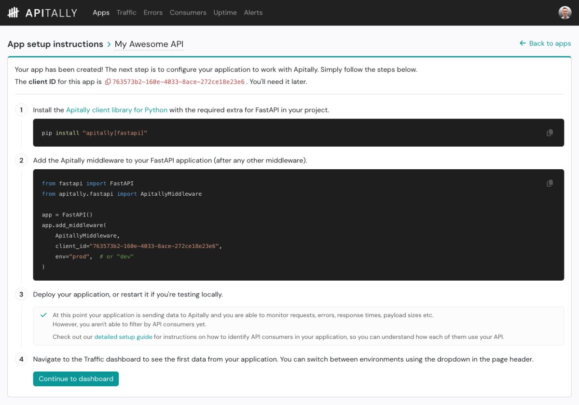The width and height of the screenshot is (579, 405).
Task: Copy the pip install command
Action: click(x=550, y=133)
